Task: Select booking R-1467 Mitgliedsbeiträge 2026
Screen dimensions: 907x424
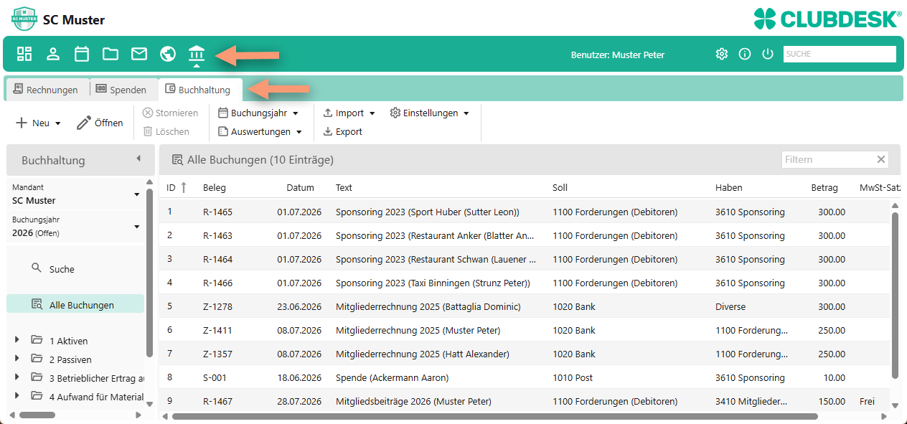Action: [x=525, y=401]
